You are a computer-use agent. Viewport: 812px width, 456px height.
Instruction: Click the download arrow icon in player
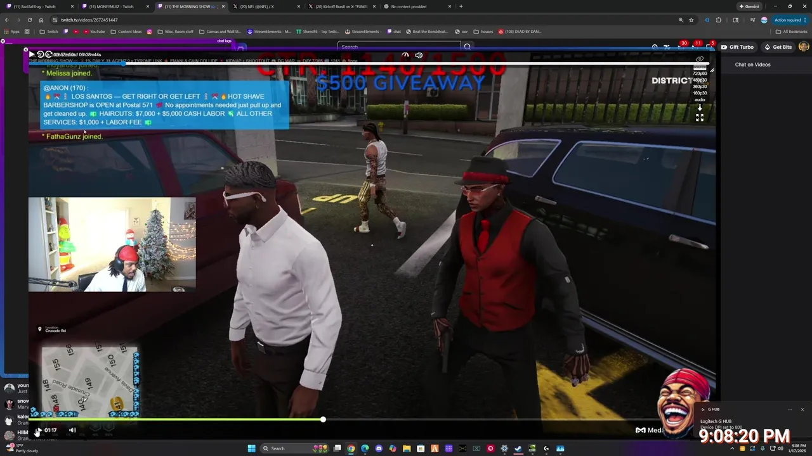[700, 108]
